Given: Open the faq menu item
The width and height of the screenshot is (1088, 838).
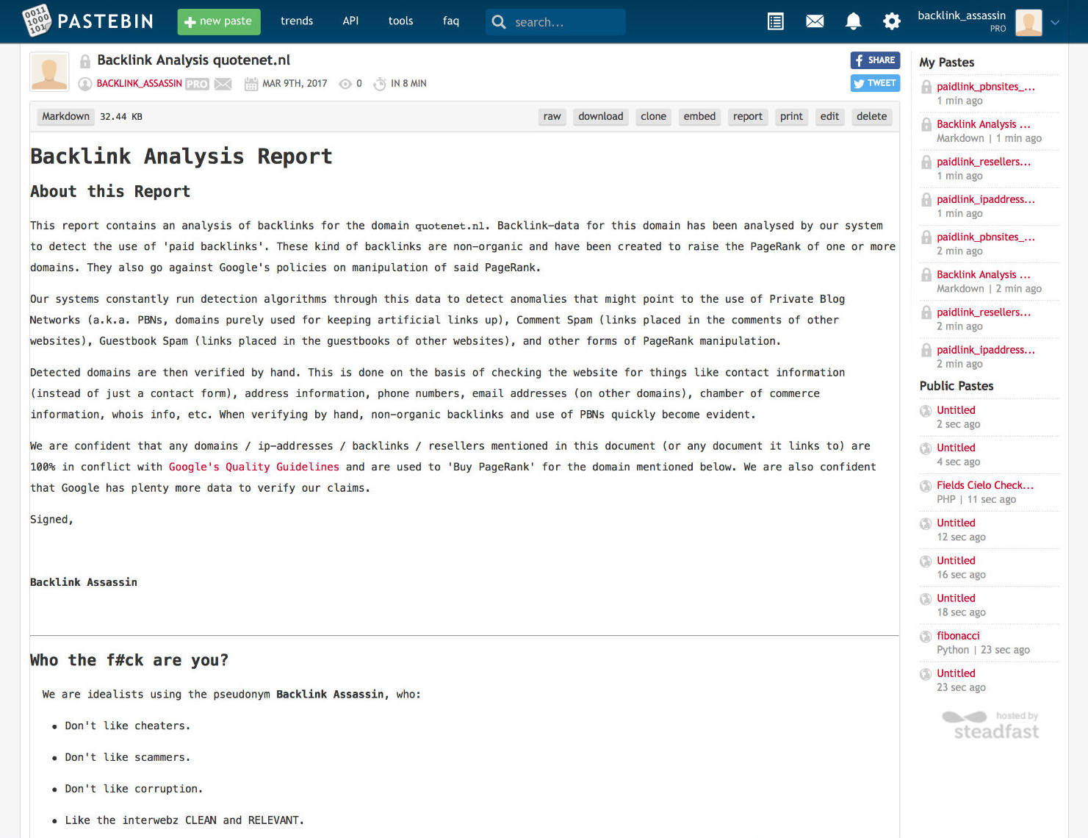Looking at the screenshot, I should 451,21.
